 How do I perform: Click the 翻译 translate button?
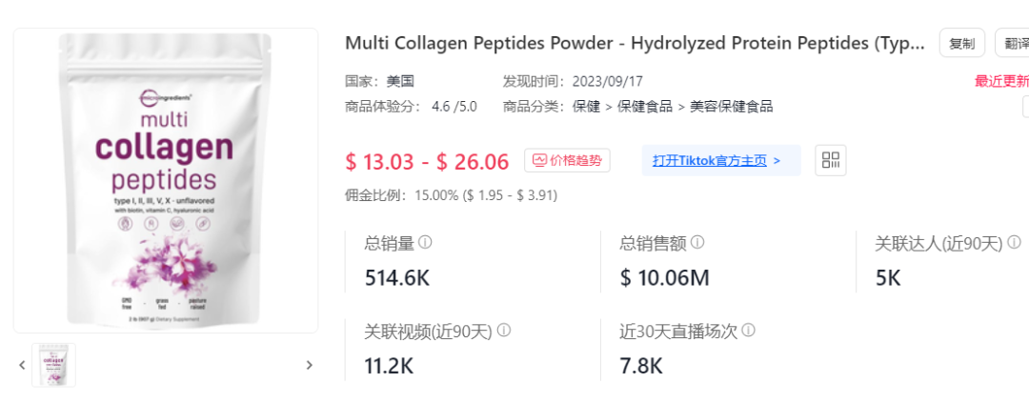click(x=1013, y=44)
